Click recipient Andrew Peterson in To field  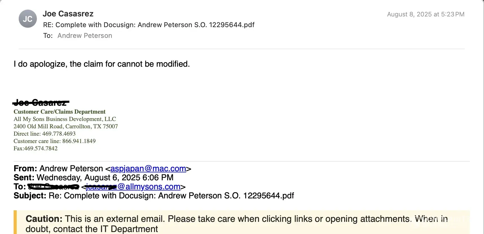point(85,36)
